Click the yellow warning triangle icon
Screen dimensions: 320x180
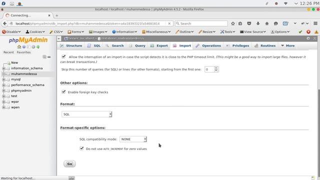point(316,32)
